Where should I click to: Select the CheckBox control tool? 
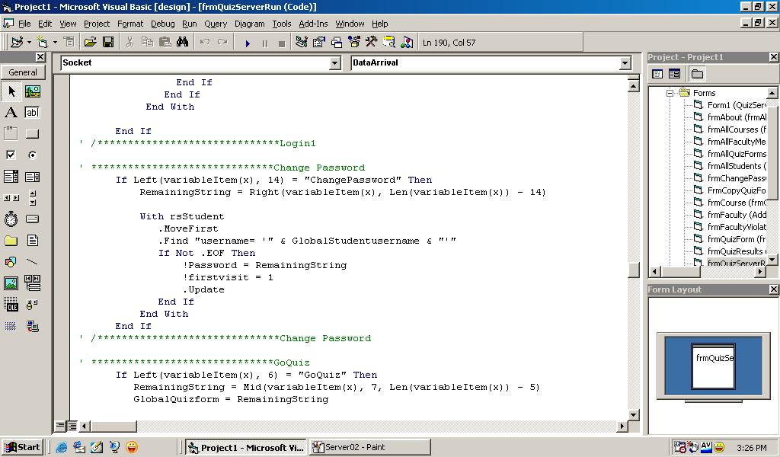pos(11,155)
